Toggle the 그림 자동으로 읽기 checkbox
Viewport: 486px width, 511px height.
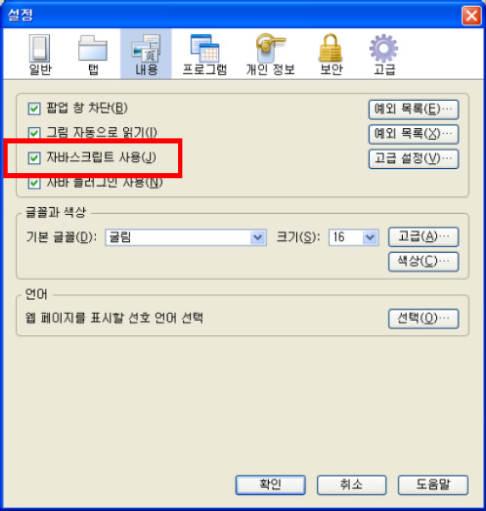point(34,133)
